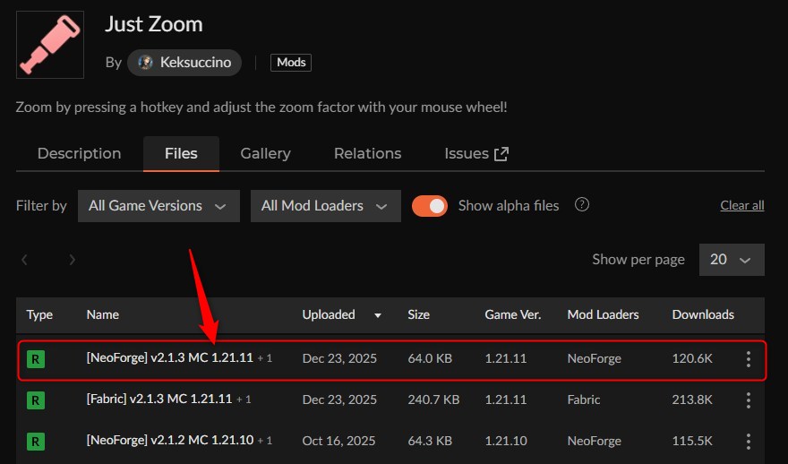Viewport: 788px width, 464px height.
Task: Click the Just Zoom spyglass mod logo
Action: (x=50, y=45)
